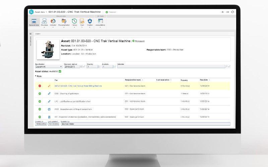Open the Control toolbar icon
Screen dimensions: 268x167
(90, 22)
